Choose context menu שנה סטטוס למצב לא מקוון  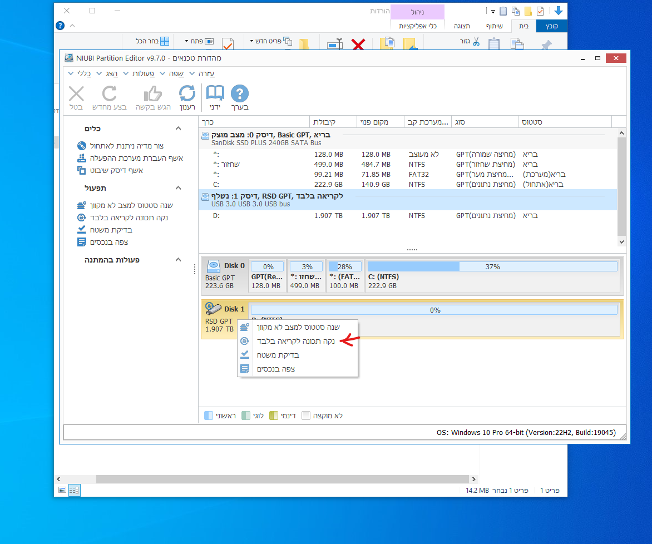click(298, 327)
